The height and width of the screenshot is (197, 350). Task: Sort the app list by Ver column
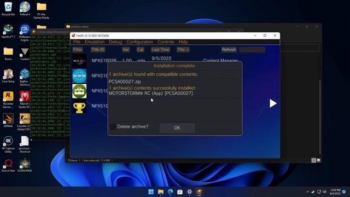[126, 50]
